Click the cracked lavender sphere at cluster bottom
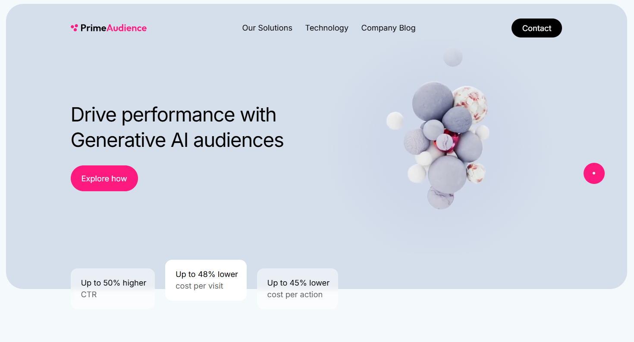Viewport: 634px width, 342px height. (440, 197)
